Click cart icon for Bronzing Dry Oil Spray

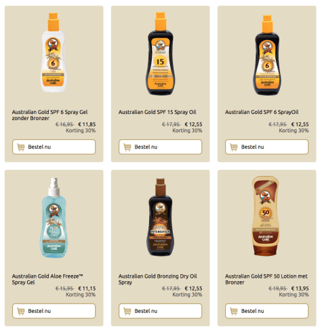tap(127, 311)
